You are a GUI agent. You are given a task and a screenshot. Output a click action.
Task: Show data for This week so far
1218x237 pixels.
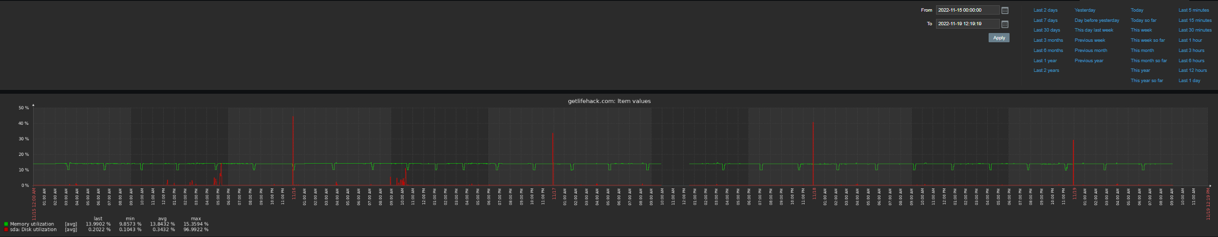click(x=1148, y=40)
